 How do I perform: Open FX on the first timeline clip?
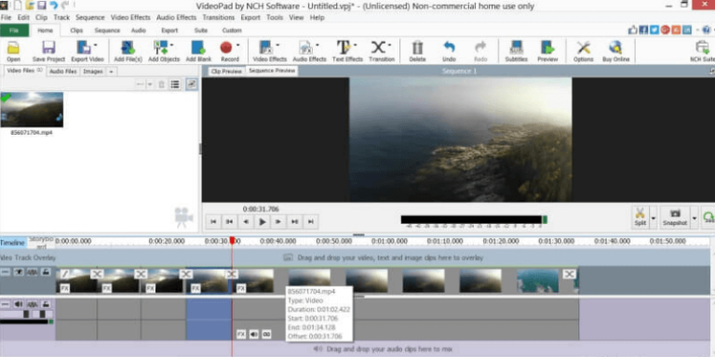(x=65, y=288)
